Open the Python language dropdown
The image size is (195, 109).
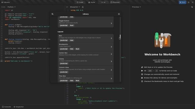point(12,7)
